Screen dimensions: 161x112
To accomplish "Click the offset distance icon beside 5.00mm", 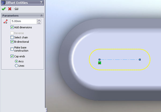I will tap(5, 22).
